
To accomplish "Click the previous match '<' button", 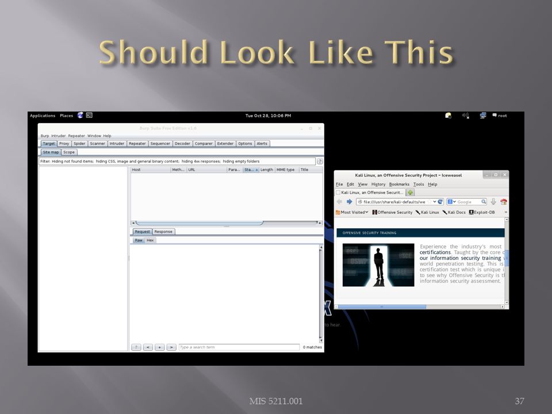I will click(x=148, y=347).
